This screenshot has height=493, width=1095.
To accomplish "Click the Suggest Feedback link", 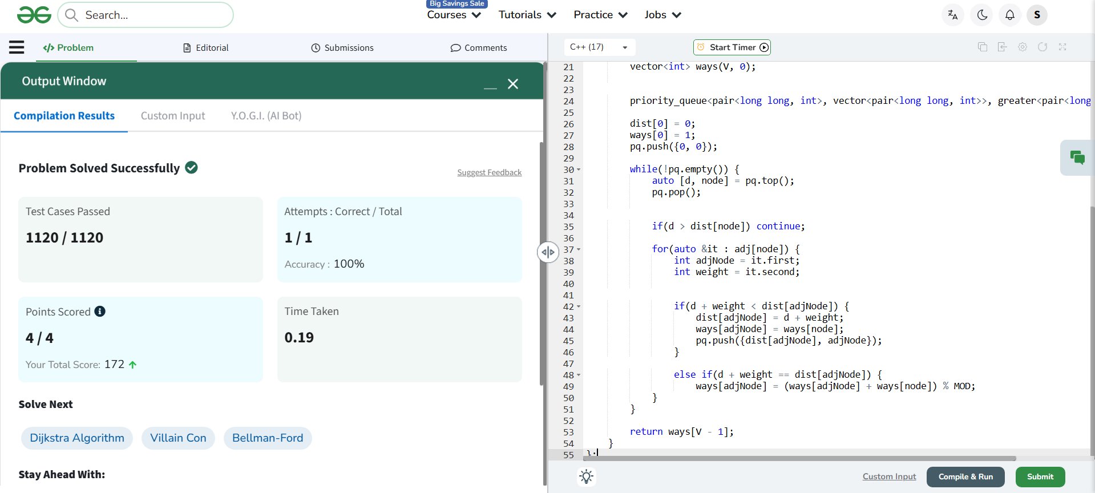I will coord(489,172).
